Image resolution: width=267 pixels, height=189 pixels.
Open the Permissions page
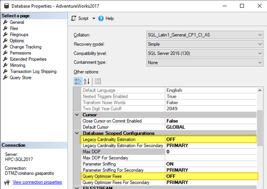point(21,53)
